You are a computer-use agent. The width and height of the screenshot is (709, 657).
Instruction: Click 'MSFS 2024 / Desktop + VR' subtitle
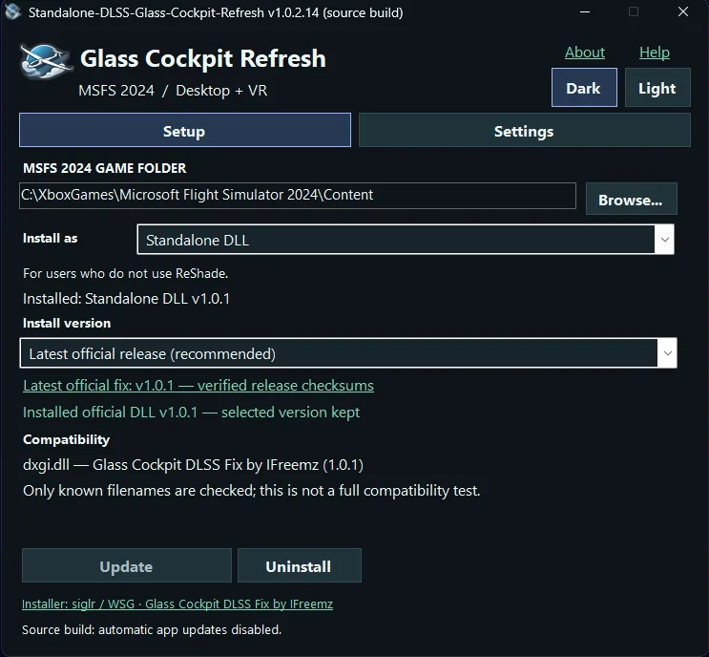173,91
